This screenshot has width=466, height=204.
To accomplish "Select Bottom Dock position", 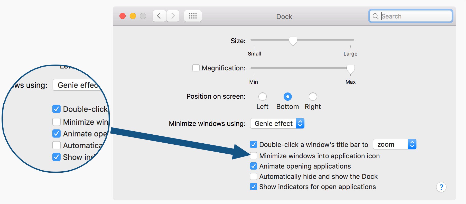I will tap(287, 97).
